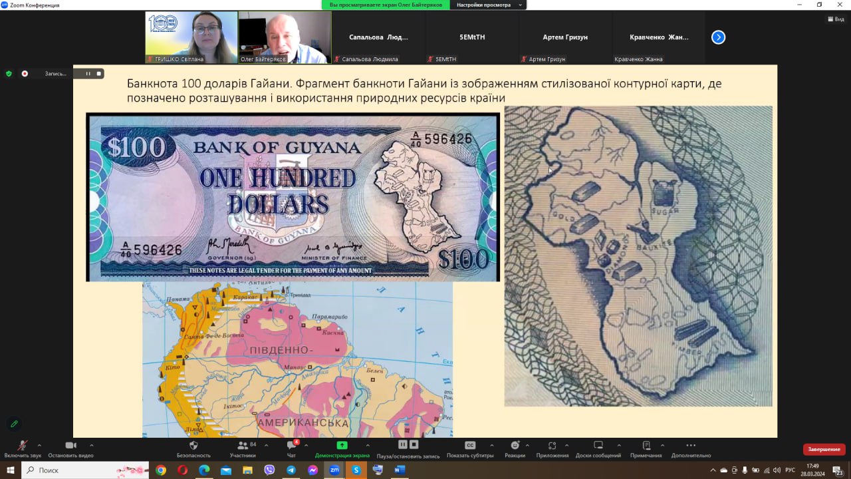Open the Дополнительно more menu

tap(691, 446)
